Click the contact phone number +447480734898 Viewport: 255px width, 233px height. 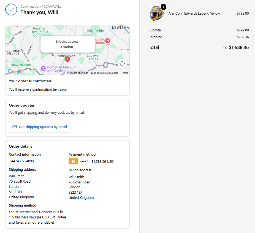click(x=21, y=161)
